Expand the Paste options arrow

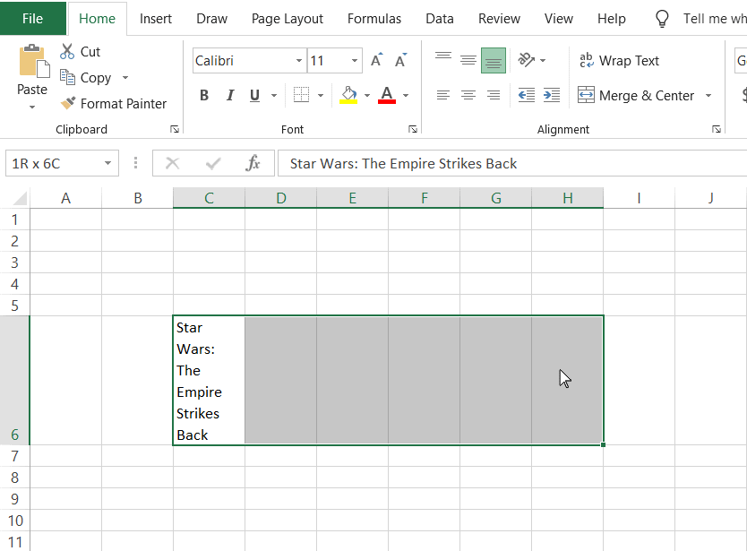32,107
